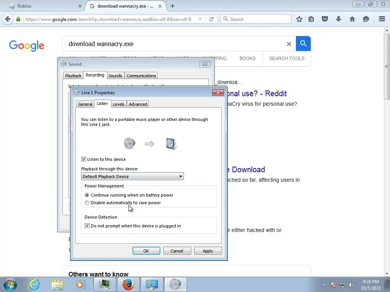Select the Listen tab
The width and height of the screenshot is (390, 292).
[x=102, y=103]
